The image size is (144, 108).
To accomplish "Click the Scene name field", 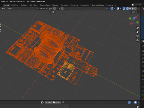I will 139,5.
